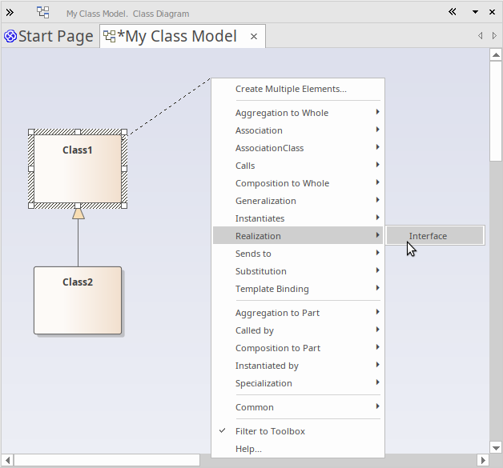This screenshot has width=503, height=468.
Task: Choose Create Multiple Elements menu entry
Action: click(x=291, y=89)
